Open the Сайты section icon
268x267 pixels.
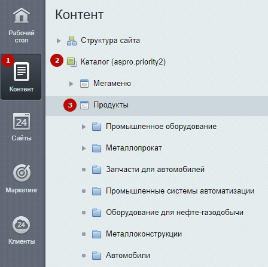(22, 121)
